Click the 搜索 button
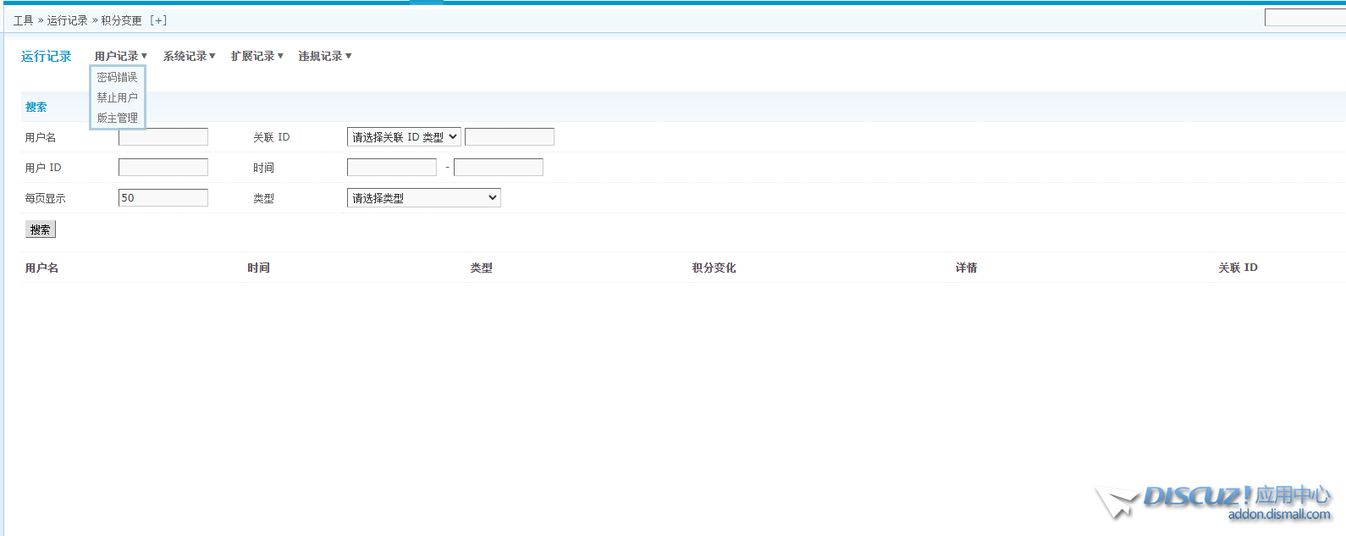 [x=40, y=229]
